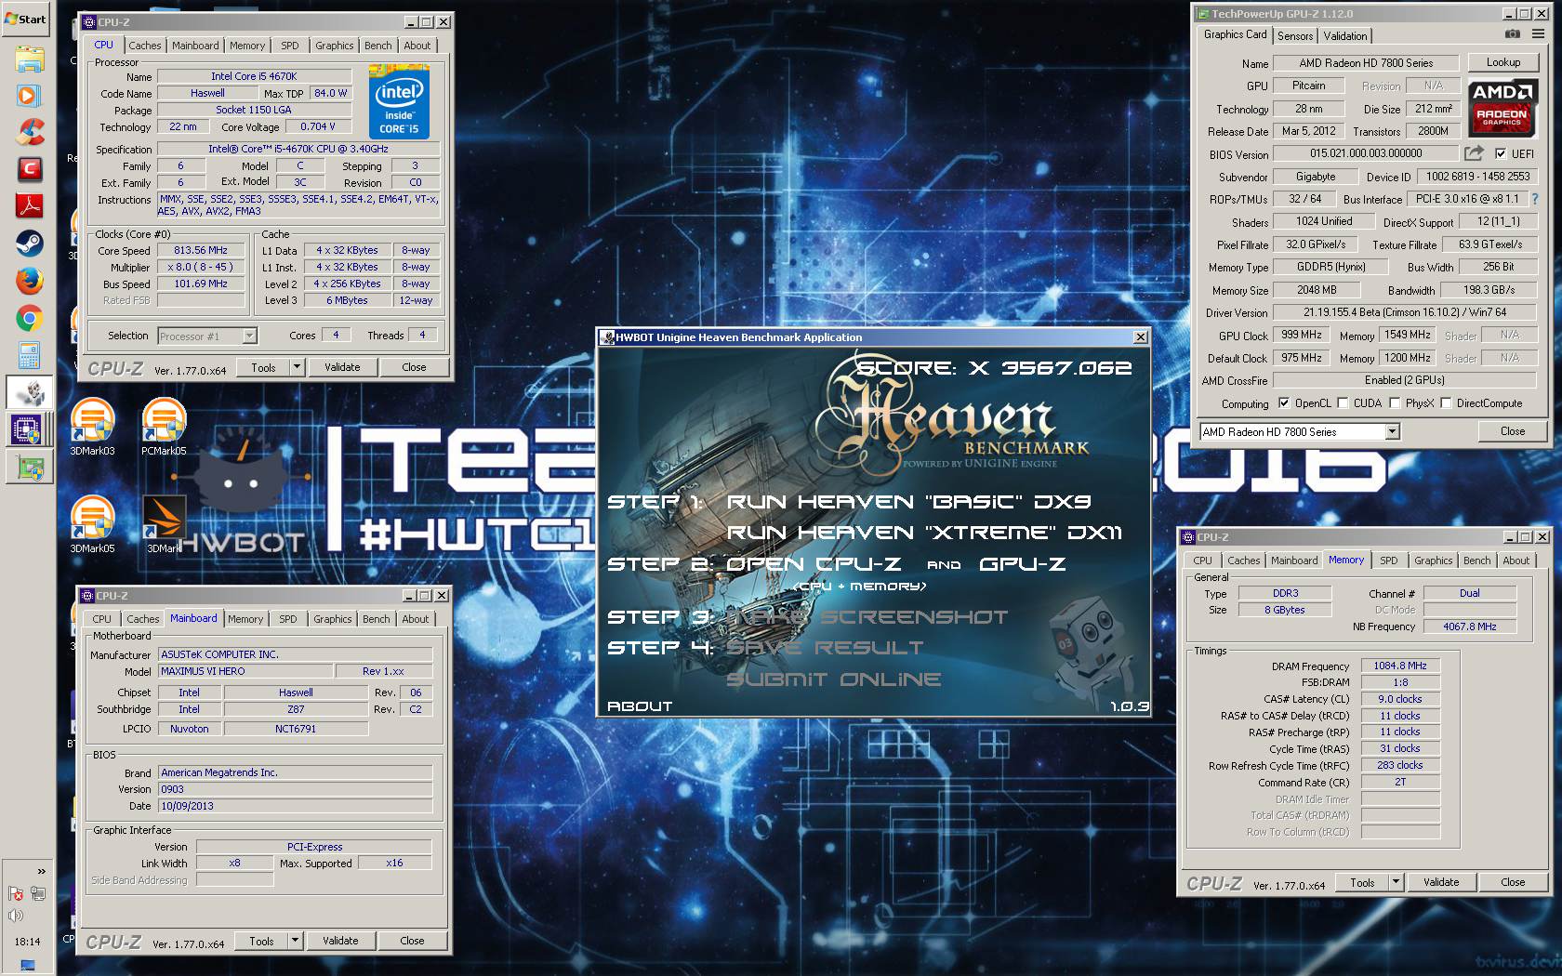1562x976 pixels.
Task: Launch Adobe Reader from the taskbar
Action: coord(29,206)
